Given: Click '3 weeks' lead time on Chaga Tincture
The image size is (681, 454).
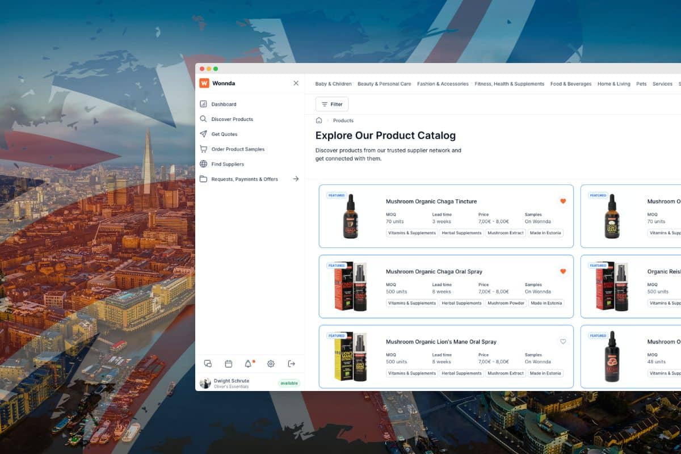Looking at the screenshot, I should [x=442, y=221].
